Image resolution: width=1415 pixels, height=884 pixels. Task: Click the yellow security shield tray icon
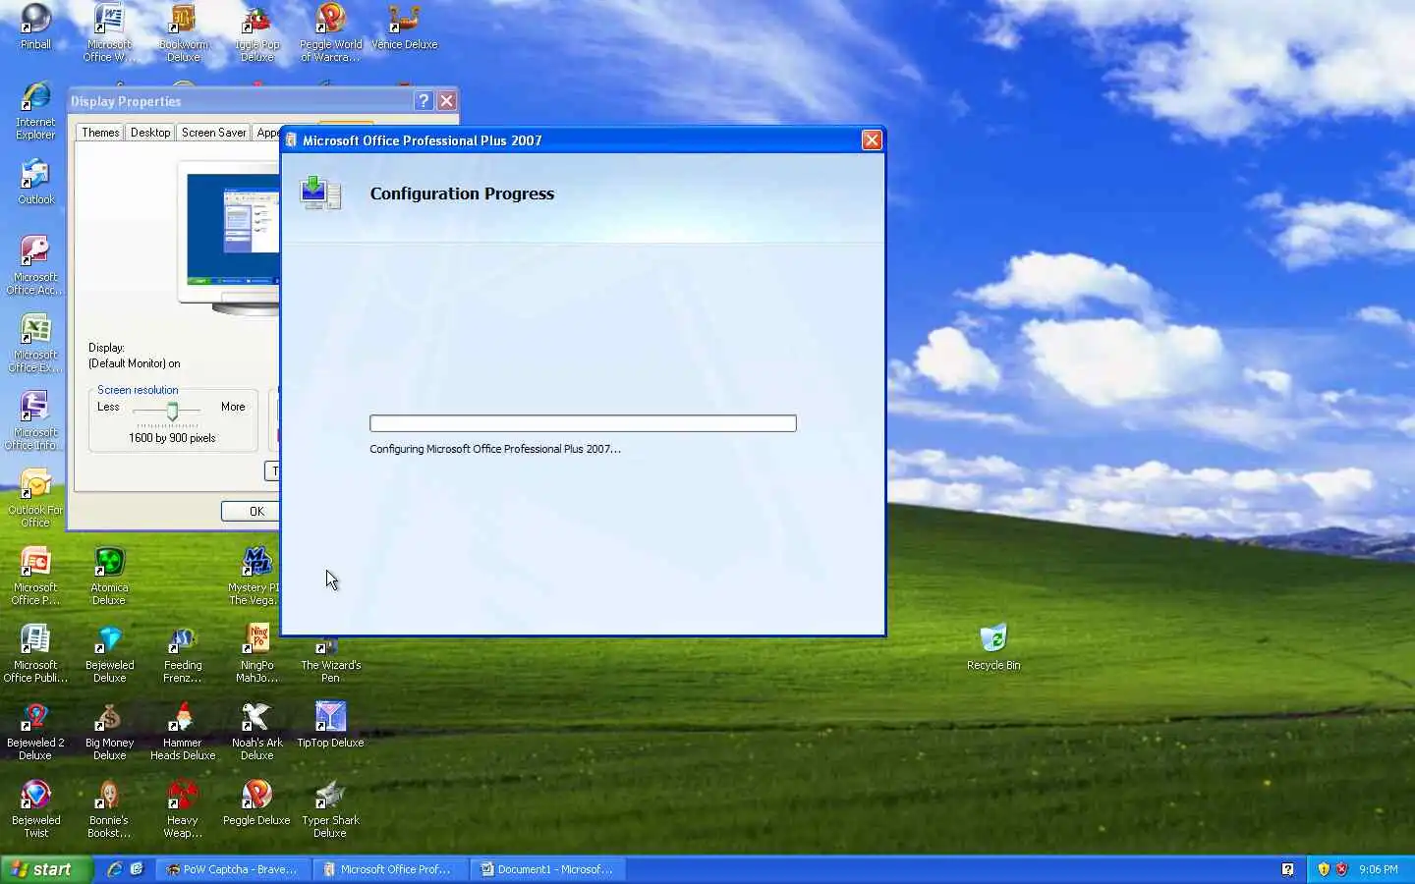1324,869
